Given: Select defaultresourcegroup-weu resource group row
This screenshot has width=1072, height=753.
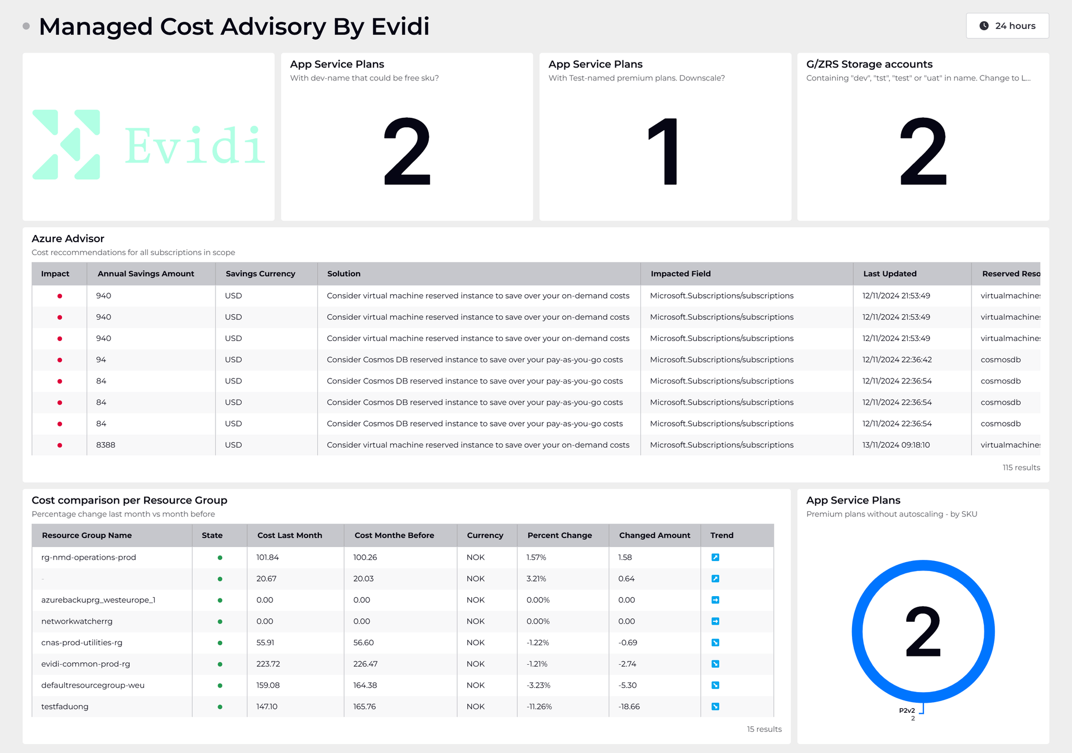Looking at the screenshot, I should coord(93,685).
